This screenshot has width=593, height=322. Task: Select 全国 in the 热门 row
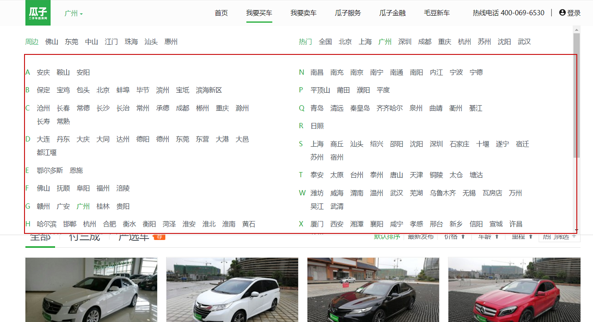(x=325, y=42)
